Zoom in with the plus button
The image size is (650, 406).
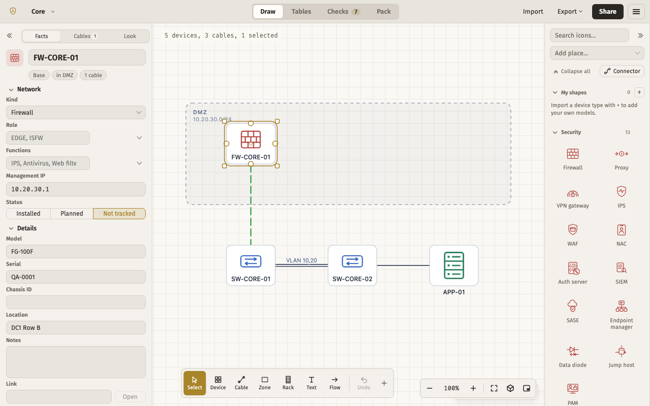point(473,388)
